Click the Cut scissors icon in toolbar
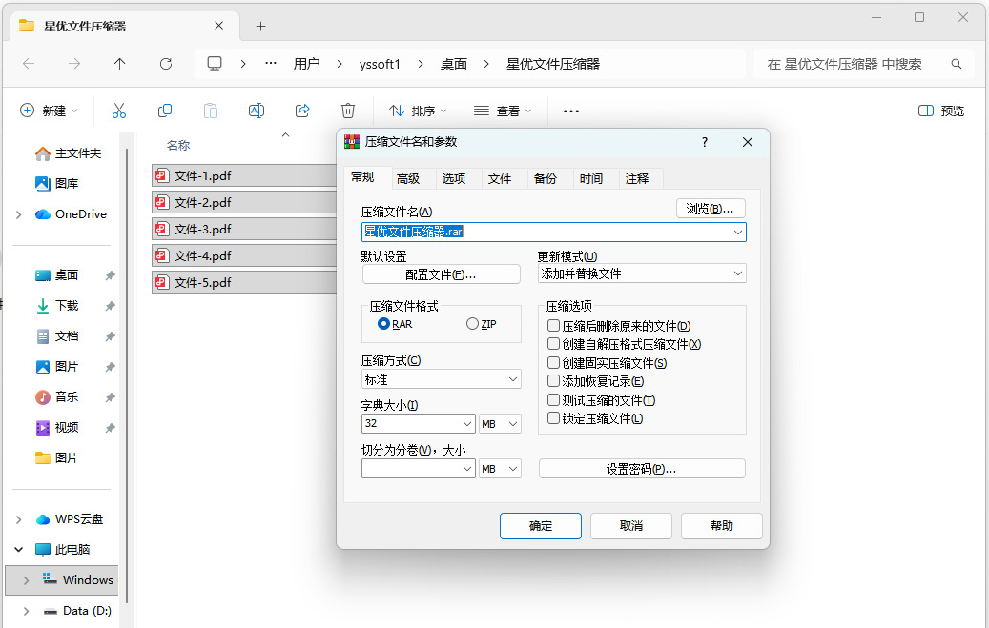The width and height of the screenshot is (989, 628). click(118, 111)
